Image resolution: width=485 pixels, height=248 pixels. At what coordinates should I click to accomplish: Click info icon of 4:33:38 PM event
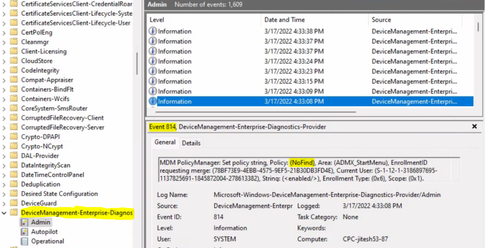click(x=153, y=31)
